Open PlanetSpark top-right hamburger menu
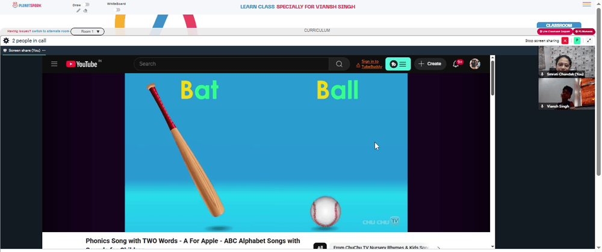 (x=586, y=4)
